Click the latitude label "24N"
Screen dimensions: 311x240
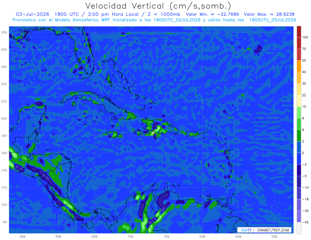tap(4, 84)
